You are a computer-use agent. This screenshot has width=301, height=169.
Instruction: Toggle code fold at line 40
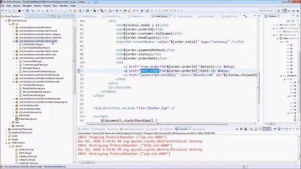(x=85, y=21)
